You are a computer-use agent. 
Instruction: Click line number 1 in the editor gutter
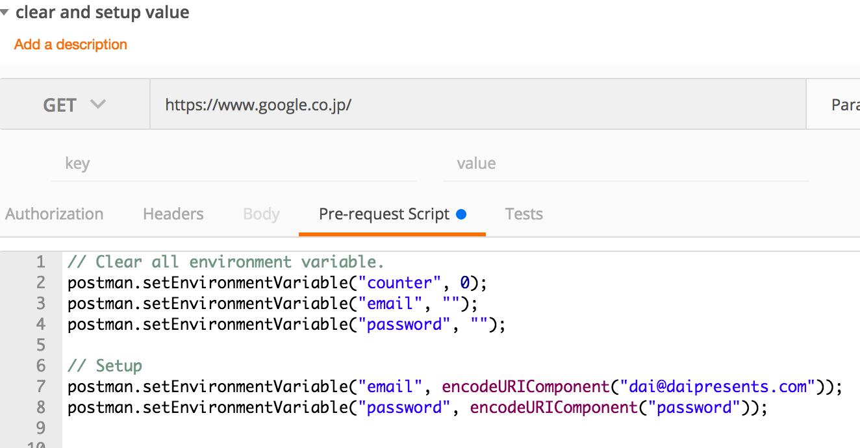click(41, 262)
